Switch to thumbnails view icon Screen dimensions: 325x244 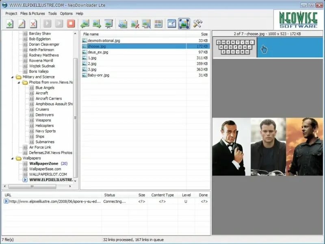(158, 24)
